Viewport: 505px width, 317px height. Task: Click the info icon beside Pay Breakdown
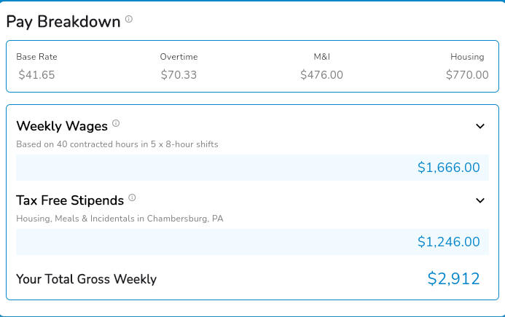click(129, 20)
